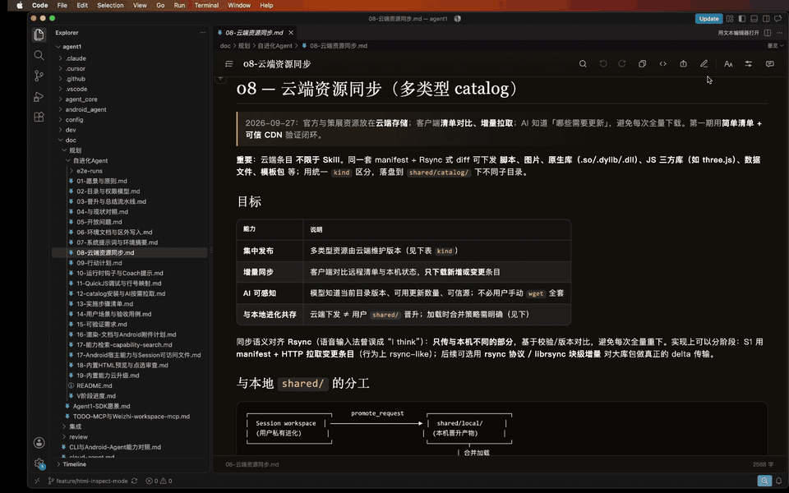Open the 墨黑 theme dropdown
Viewport: 789px width, 493px height.
775,46
